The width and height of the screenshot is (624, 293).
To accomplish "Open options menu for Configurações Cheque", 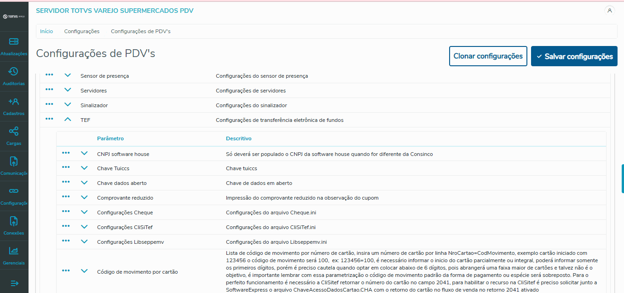I will pos(66,212).
